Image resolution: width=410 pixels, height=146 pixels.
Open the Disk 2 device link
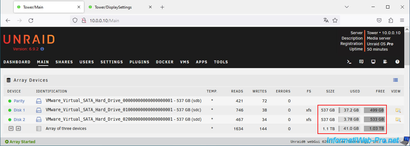coord(19,119)
